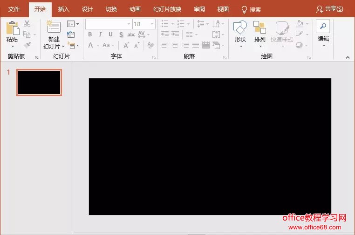
Task: Toggle Bold formatting
Action: (90, 35)
